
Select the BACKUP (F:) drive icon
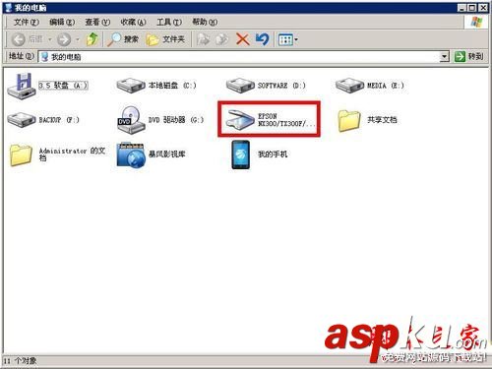coord(22,120)
